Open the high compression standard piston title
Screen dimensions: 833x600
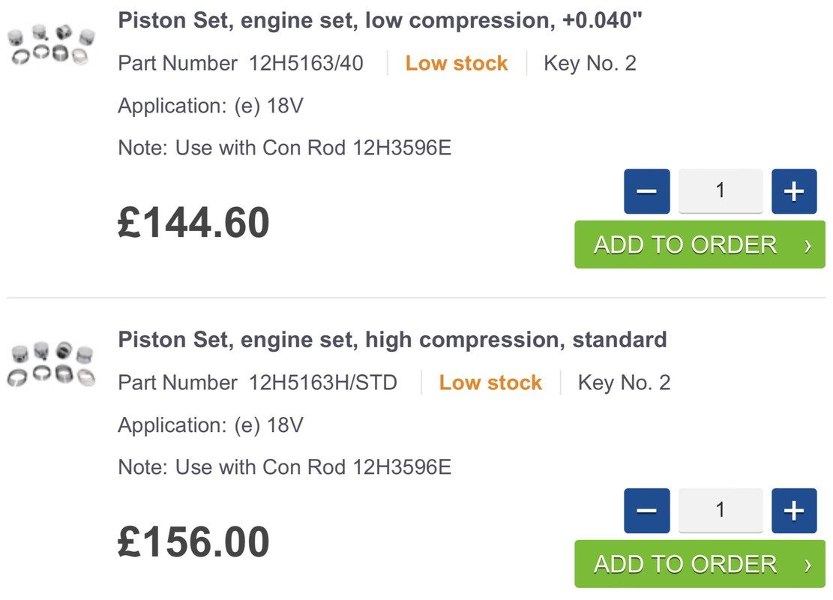click(392, 340)
